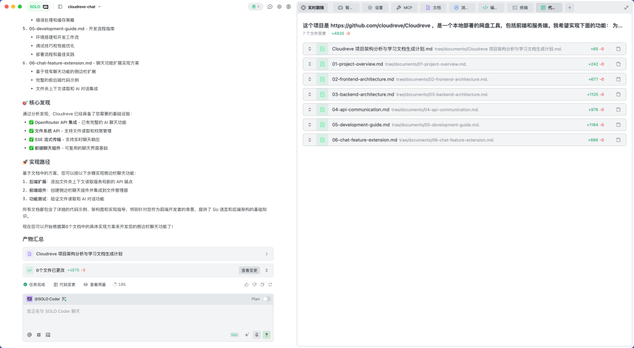Screen dimensions: 634x348
Task: Toggle the Plan mode switch
Action: point(267,299)
